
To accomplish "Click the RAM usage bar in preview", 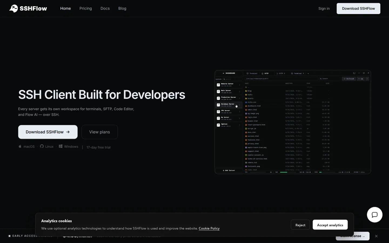I will pos(288,172).
